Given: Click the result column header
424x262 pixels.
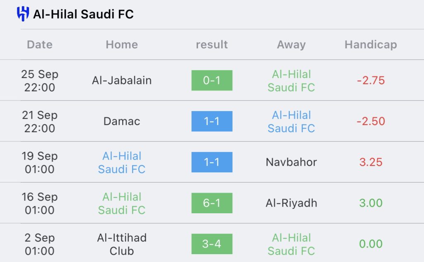Looking at the screenshot, I should coord(212,45).
